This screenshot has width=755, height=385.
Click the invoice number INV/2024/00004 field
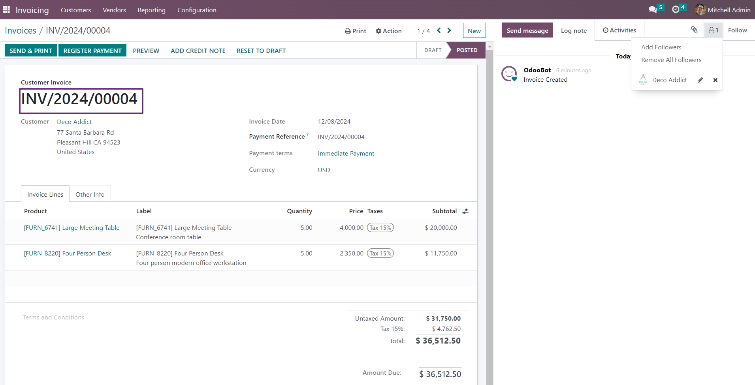pos(81,101)
